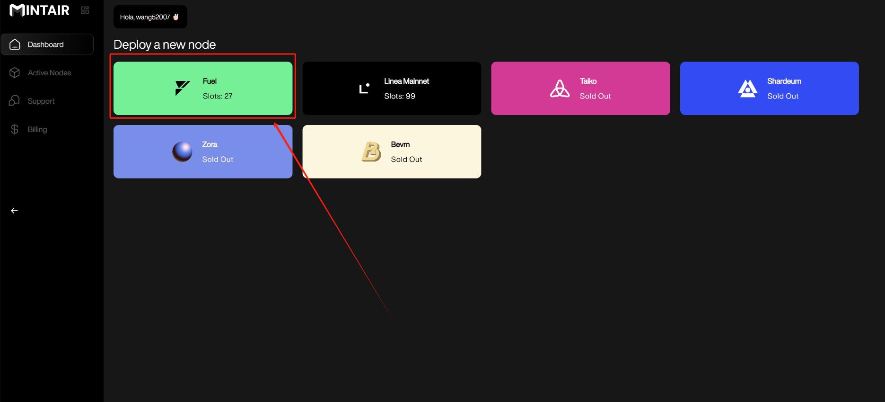
Task: Open the Dashboard menu item
Action: (x=46, y=45)
